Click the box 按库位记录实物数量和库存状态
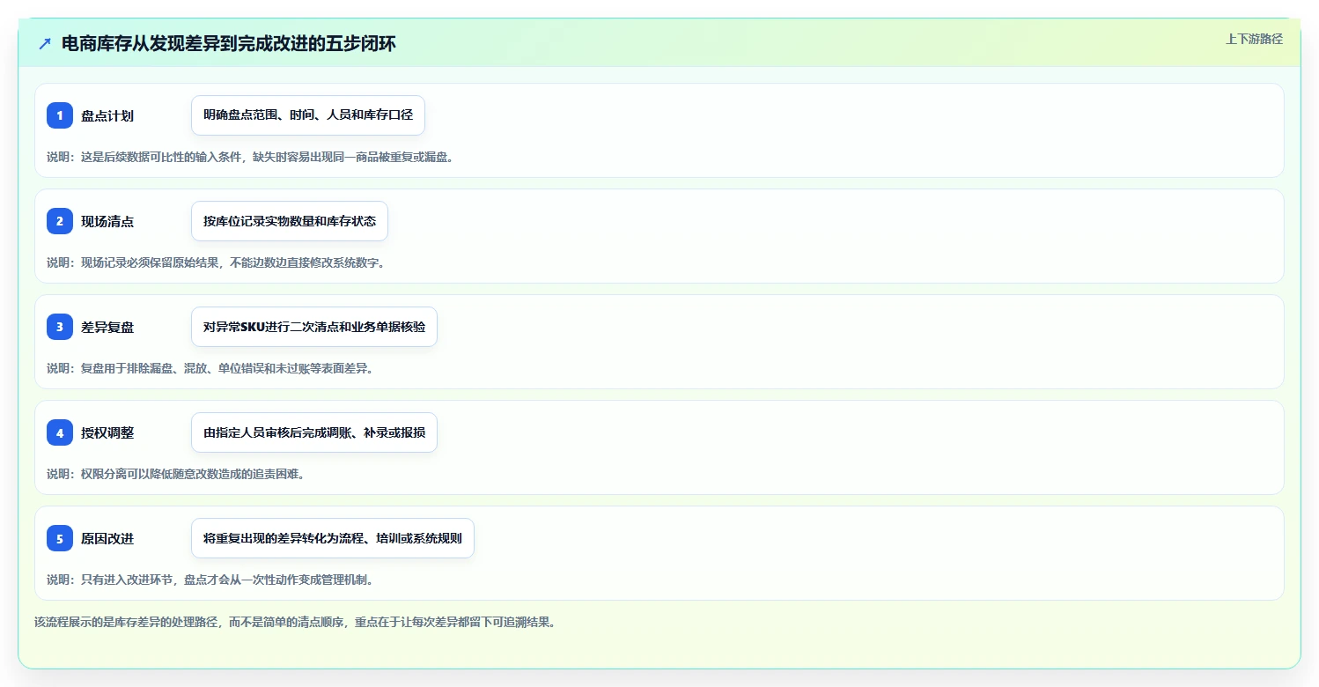Screen dimensions: 1319x687 (290, 221)
